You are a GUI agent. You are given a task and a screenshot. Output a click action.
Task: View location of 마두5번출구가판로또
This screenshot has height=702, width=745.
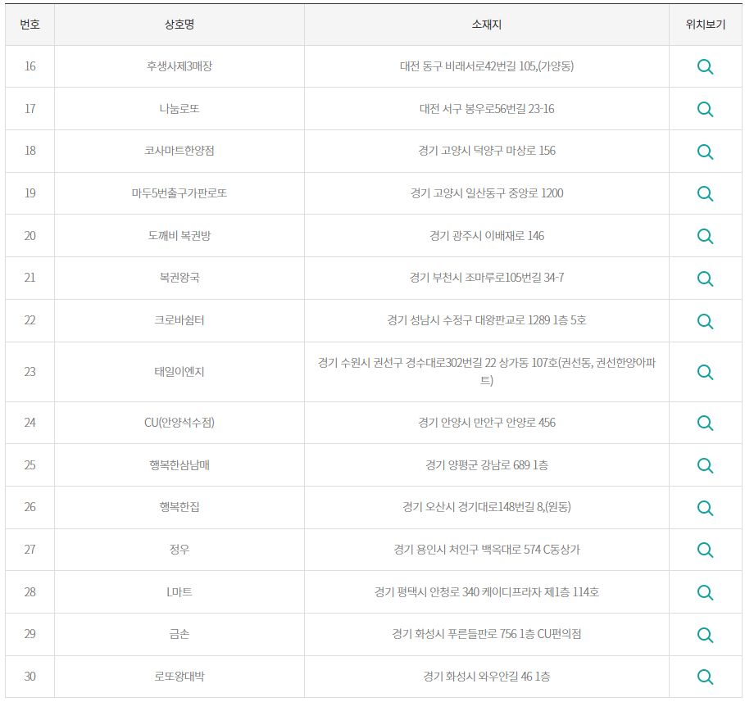click(x=705, y=194)
